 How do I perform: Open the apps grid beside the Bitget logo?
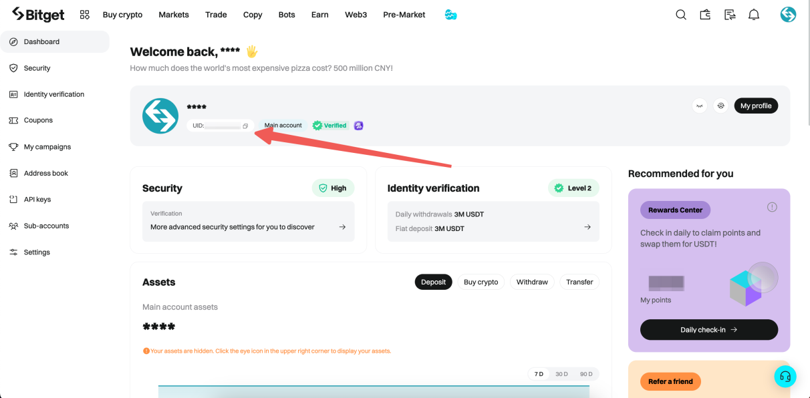(84, 14)
